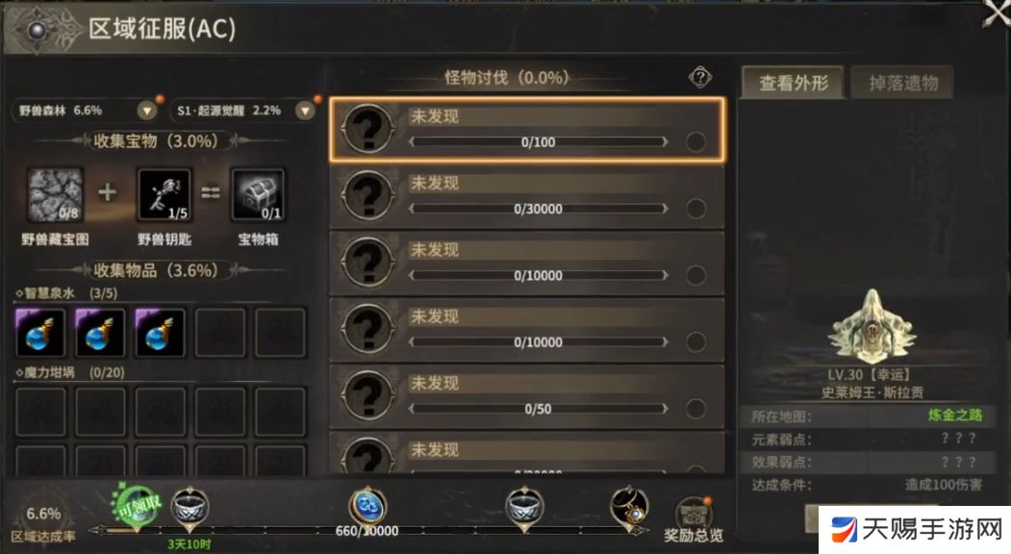
Task: Select the 野兽藏宝图 treasure map icon
Action: pyautogui.click(x=55, y=195)
